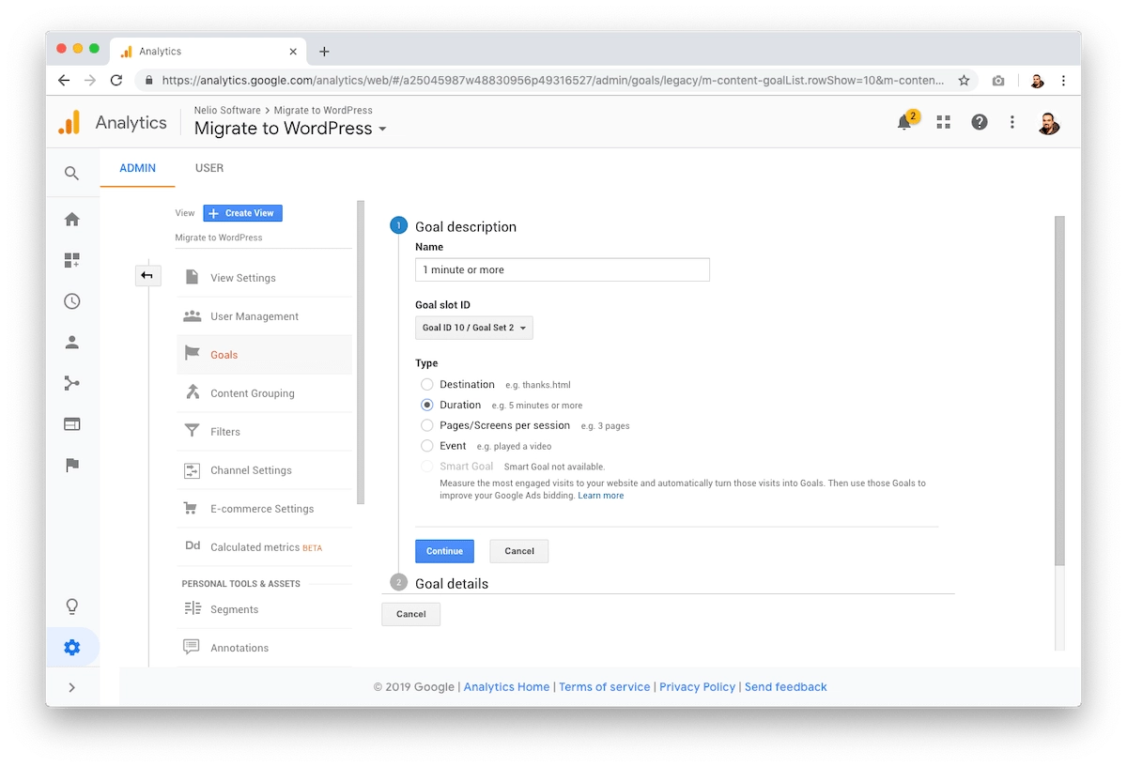Open the Discover lightbulb icon
The height and width of the screenshot is (767, 1127).
point(72,606)
